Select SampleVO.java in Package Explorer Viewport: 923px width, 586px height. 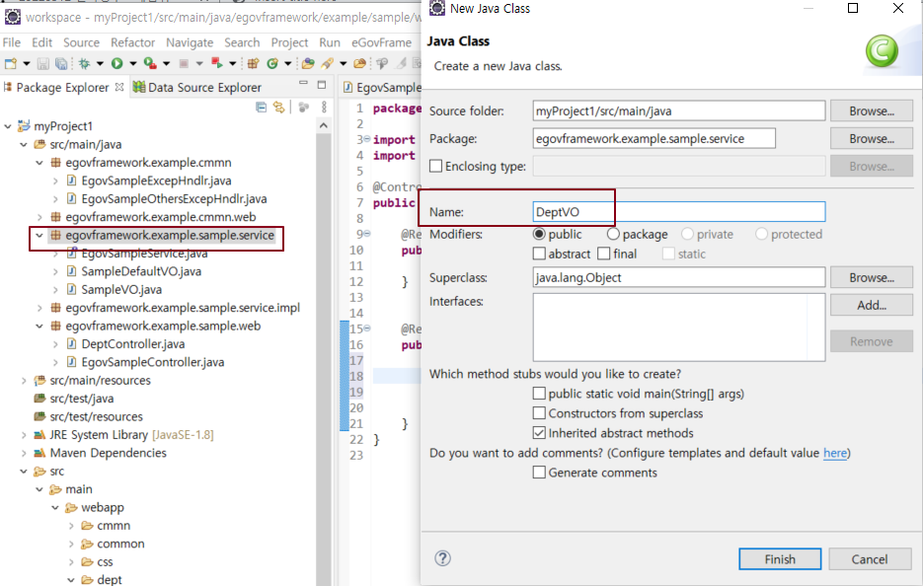[121, 289]
